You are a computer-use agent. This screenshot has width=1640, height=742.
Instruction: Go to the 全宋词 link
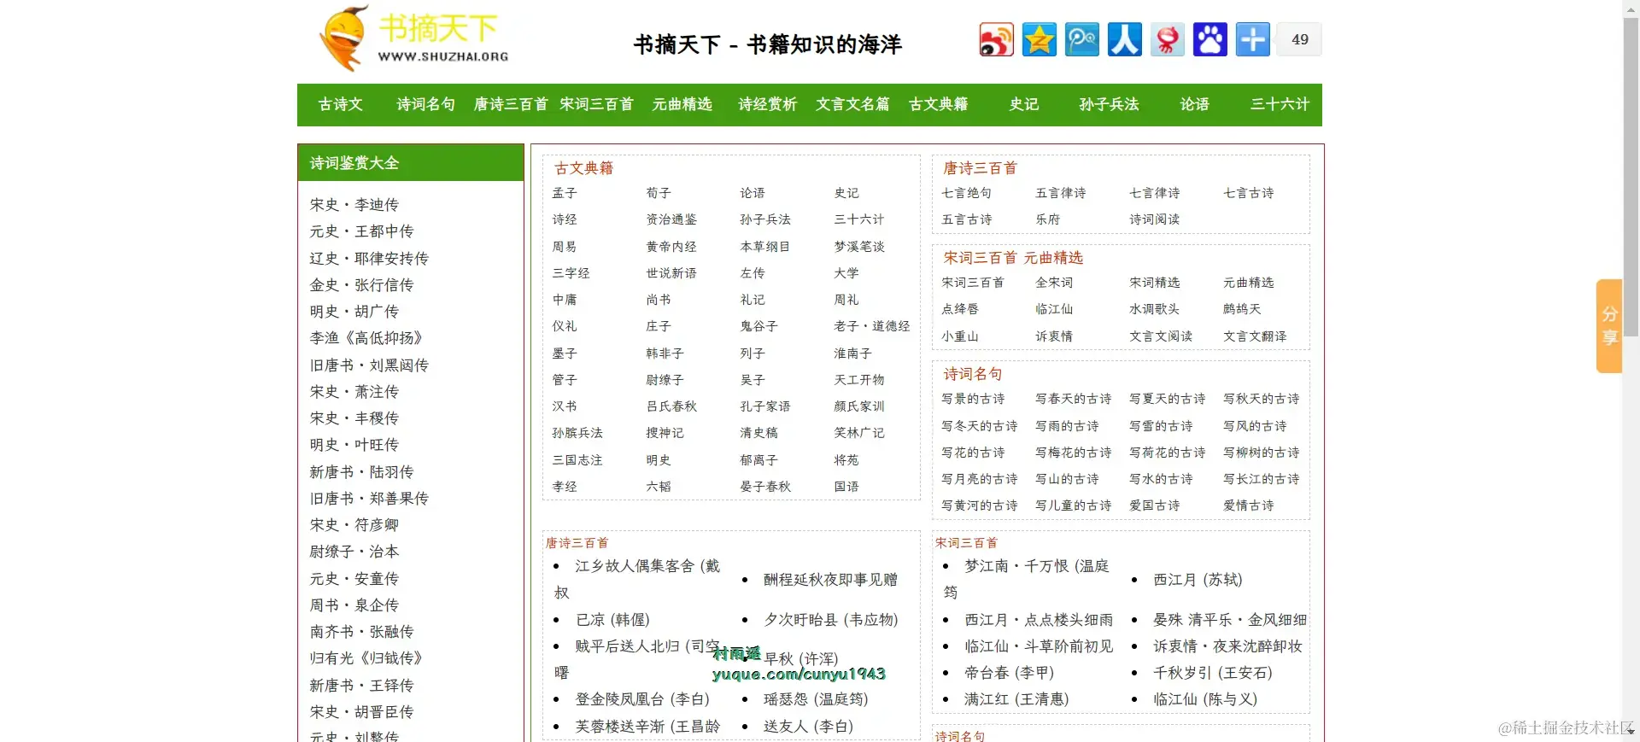[x=1054, y=283]
